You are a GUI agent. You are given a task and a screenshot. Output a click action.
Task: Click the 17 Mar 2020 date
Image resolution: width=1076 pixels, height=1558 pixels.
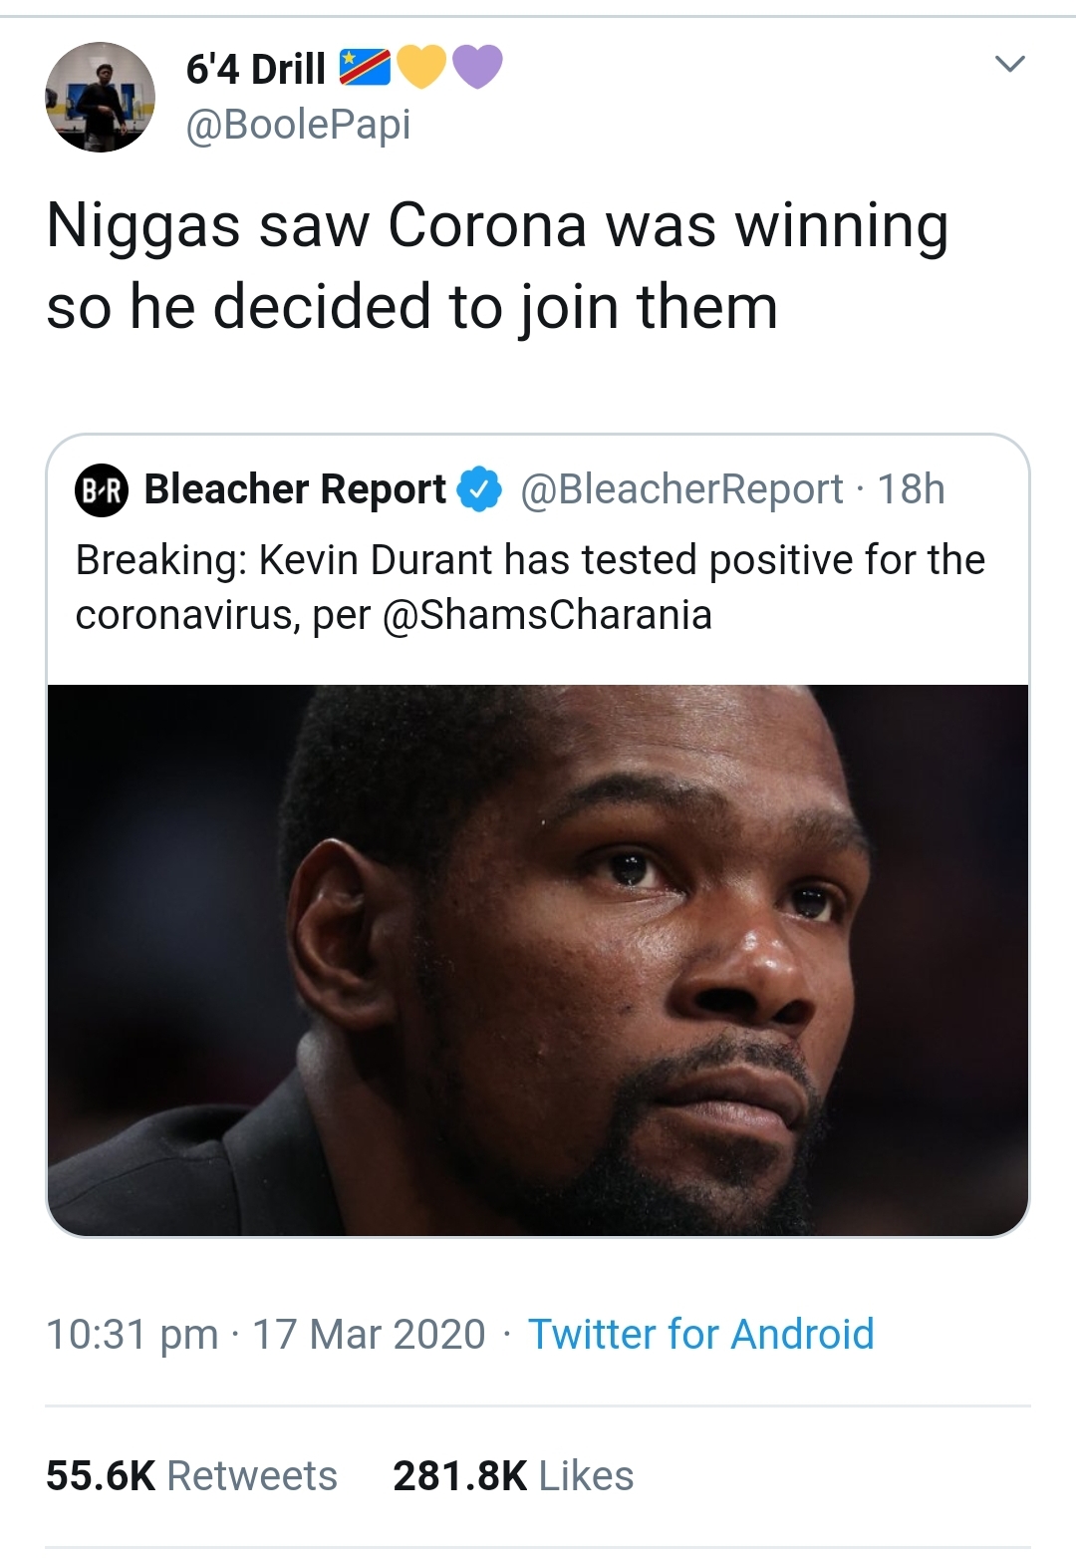[x=369, y=1334]
